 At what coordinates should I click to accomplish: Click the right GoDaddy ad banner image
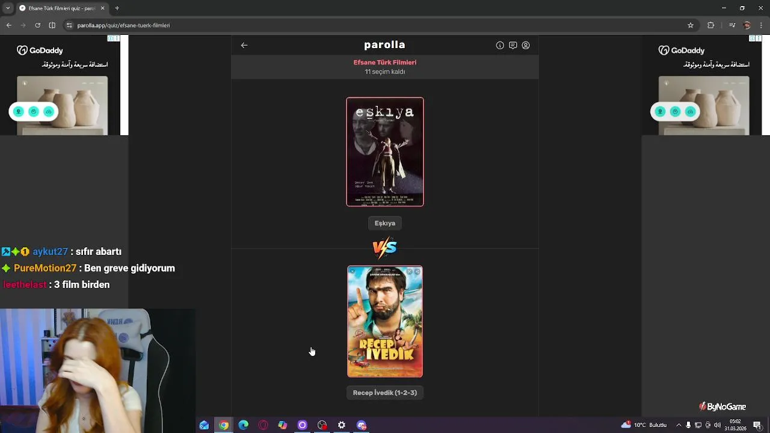tap(704, 105)
